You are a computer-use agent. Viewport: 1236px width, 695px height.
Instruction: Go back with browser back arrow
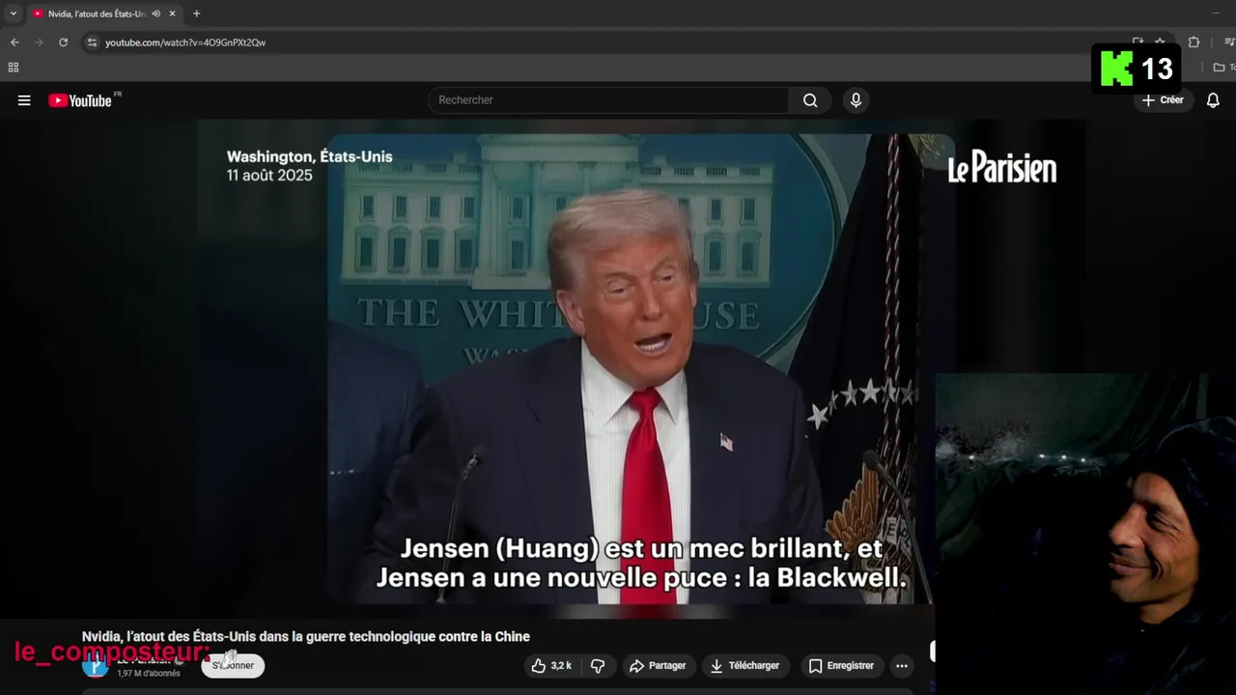coord(14,42)
